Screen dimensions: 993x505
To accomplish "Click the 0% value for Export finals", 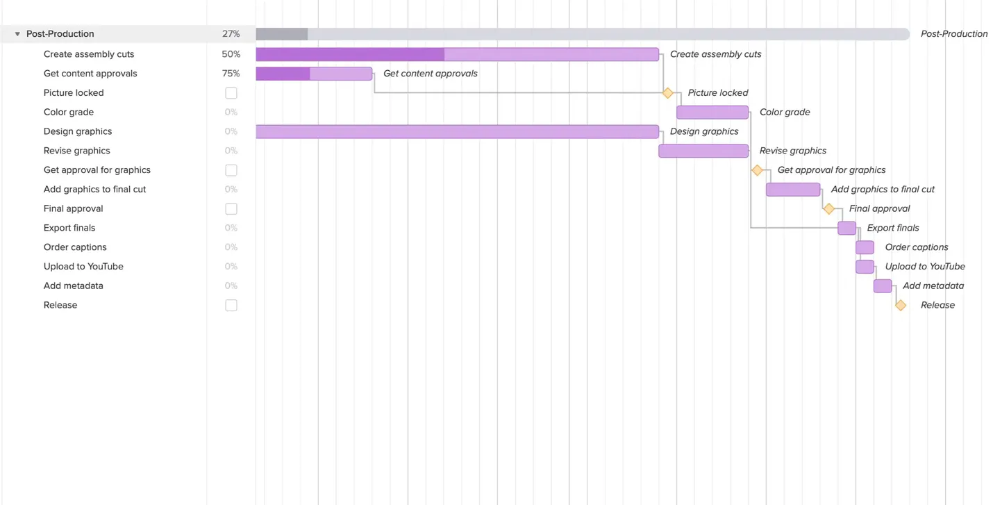I will point(231,228).
